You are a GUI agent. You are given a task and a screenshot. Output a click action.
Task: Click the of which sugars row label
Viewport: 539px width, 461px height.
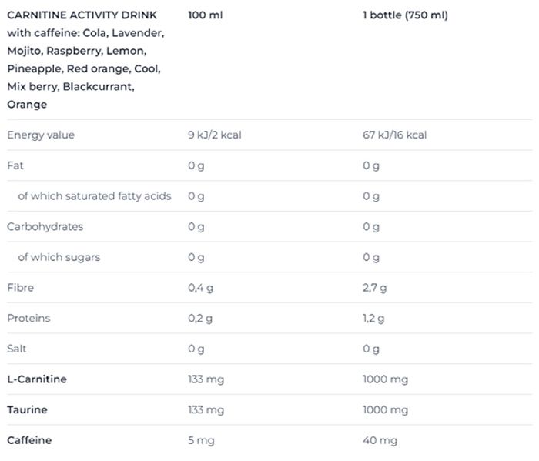[x=59, y=257]
